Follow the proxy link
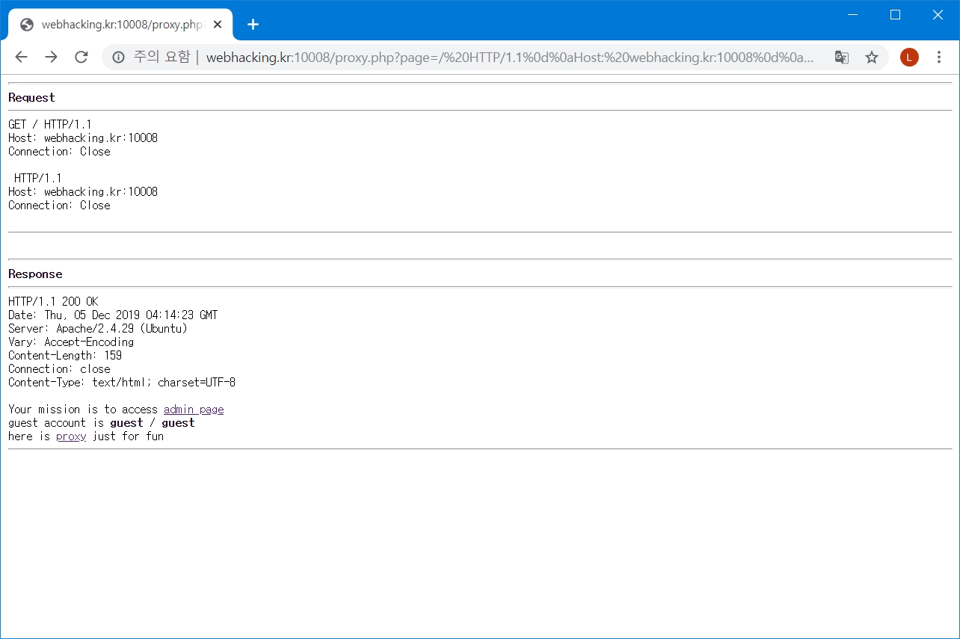 click(71, 436)
